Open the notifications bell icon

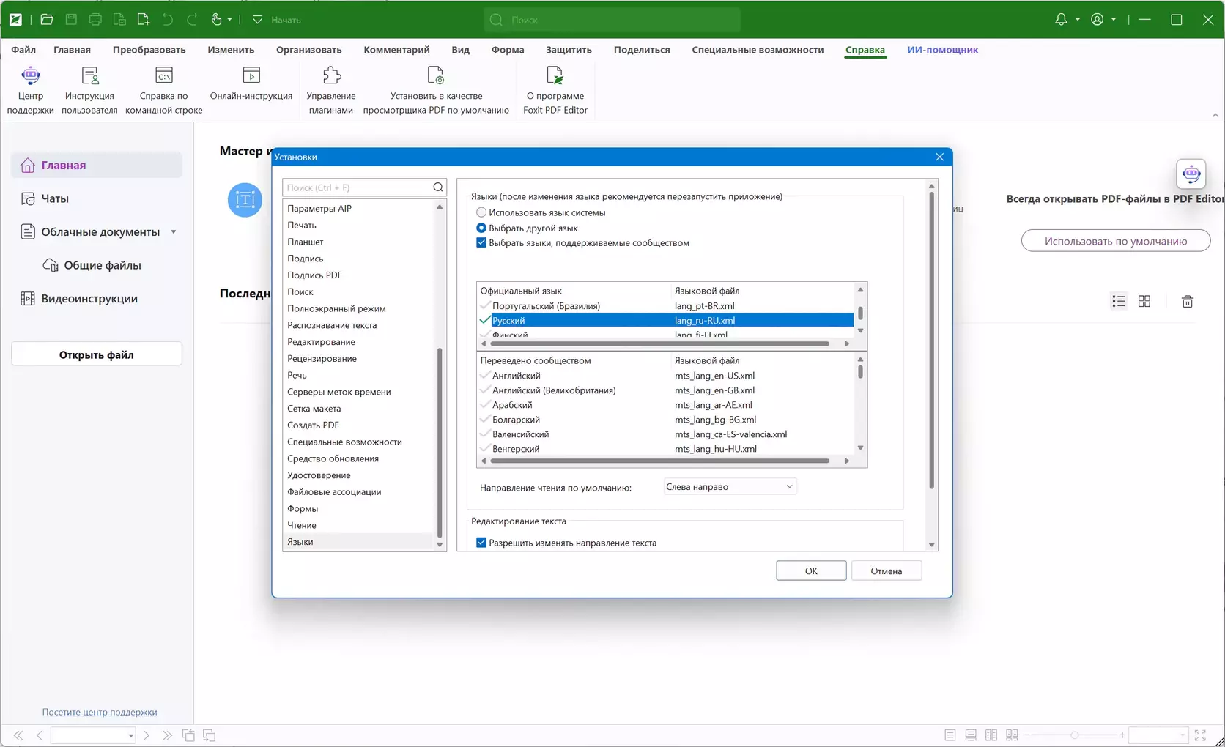(x=1061, y=20)
